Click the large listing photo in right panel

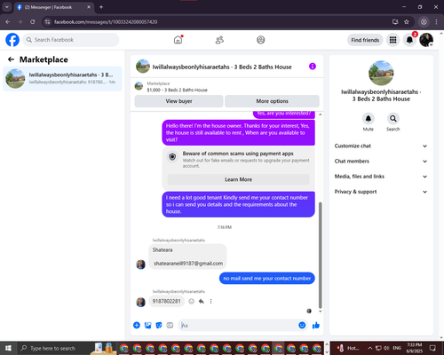381,73
